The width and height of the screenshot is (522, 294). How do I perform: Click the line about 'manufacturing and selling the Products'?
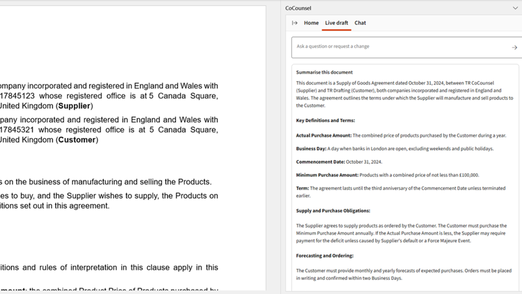106,182
